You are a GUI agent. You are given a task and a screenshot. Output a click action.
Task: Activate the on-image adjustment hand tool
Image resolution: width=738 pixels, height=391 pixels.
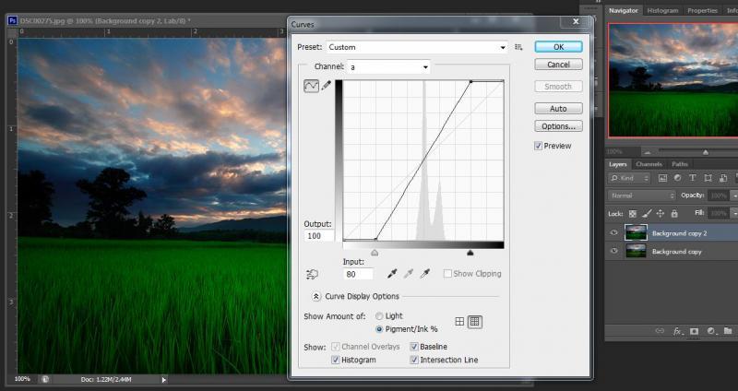(x=312, y=274)
